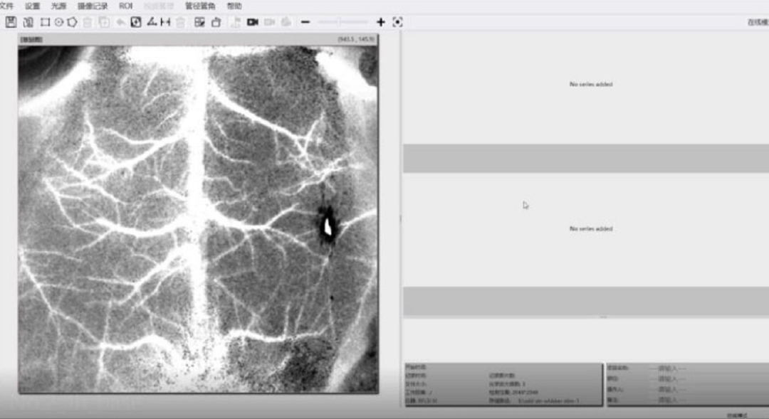
Task: Click the greyed icon before the minus button
Action: click(x=286, y=22)
